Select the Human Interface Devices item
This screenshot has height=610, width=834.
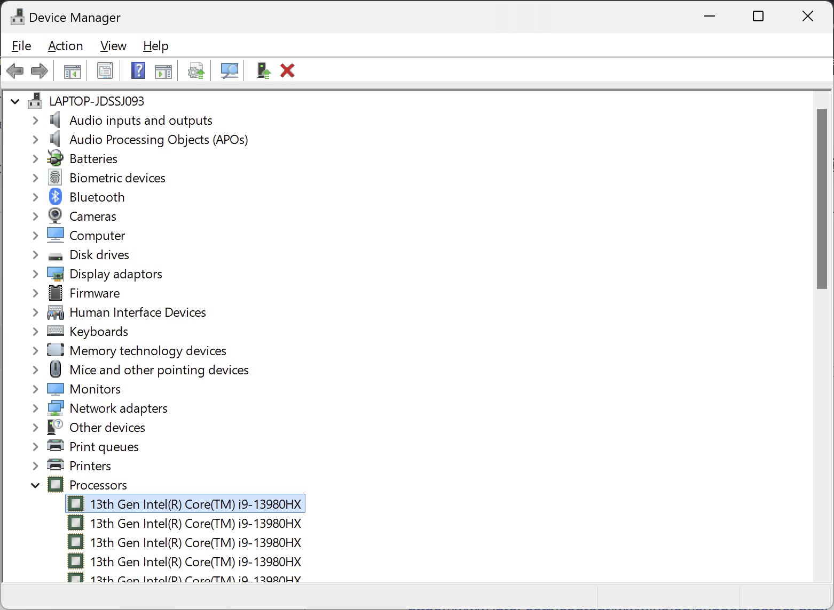138,312
